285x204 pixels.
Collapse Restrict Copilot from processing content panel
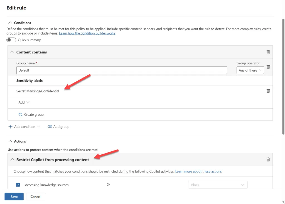(x=12, y=160)
